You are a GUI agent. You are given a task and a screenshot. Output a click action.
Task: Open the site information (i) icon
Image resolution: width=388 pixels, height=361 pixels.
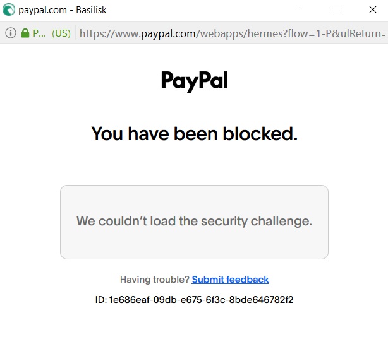[11, 33]
